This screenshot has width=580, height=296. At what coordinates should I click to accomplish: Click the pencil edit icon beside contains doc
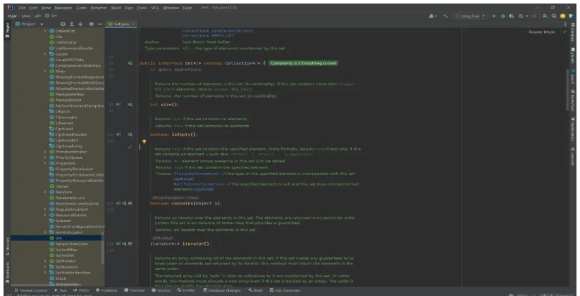[130, 147]
